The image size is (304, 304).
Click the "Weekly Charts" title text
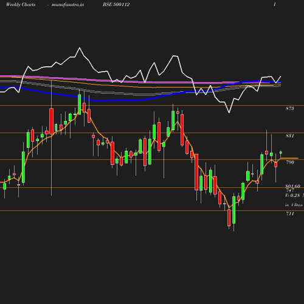point(21,4)
